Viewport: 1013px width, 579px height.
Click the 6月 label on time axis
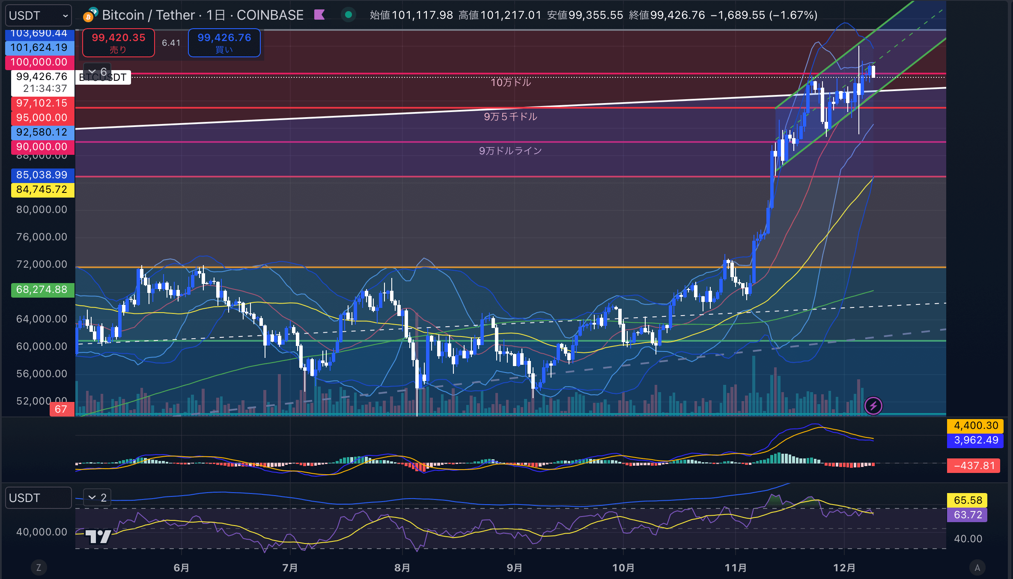182,568
